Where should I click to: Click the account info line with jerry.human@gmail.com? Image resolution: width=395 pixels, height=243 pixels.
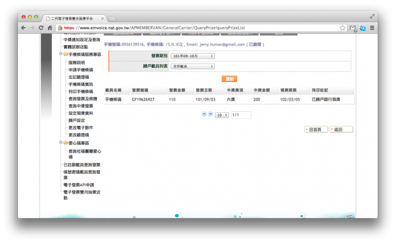coord(184,44)
